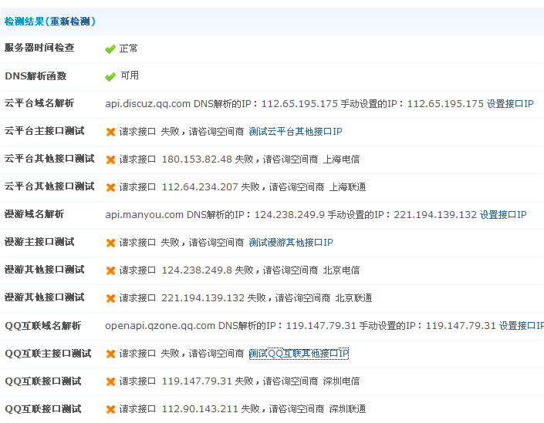Screen dimensions: 544x423
Task: Click the text api.manyou.com
Action: pos(144,215)
